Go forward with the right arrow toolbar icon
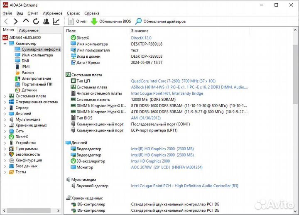Viewport: 299px width, 215px height. [x=16, y=21]
